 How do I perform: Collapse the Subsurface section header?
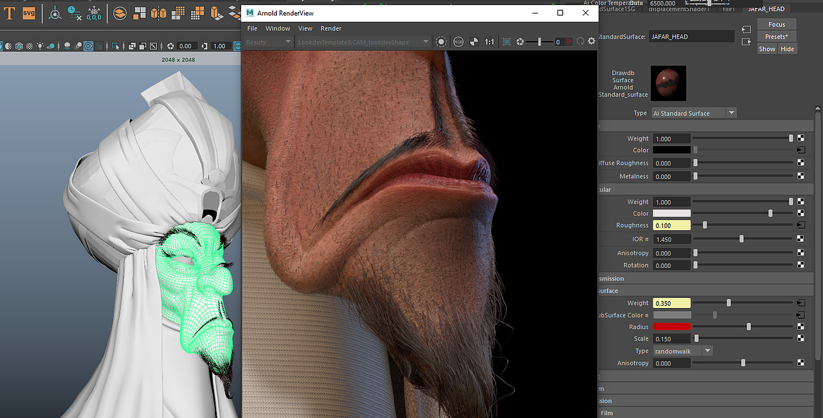(707, 291)
